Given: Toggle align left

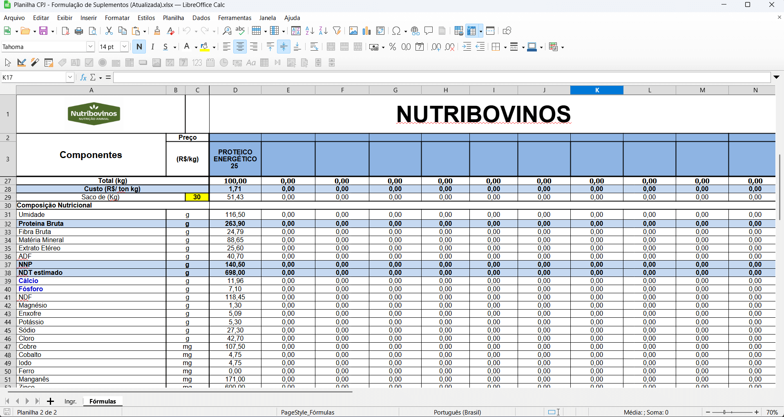Looking at the screenshot, I should (227, 47).
